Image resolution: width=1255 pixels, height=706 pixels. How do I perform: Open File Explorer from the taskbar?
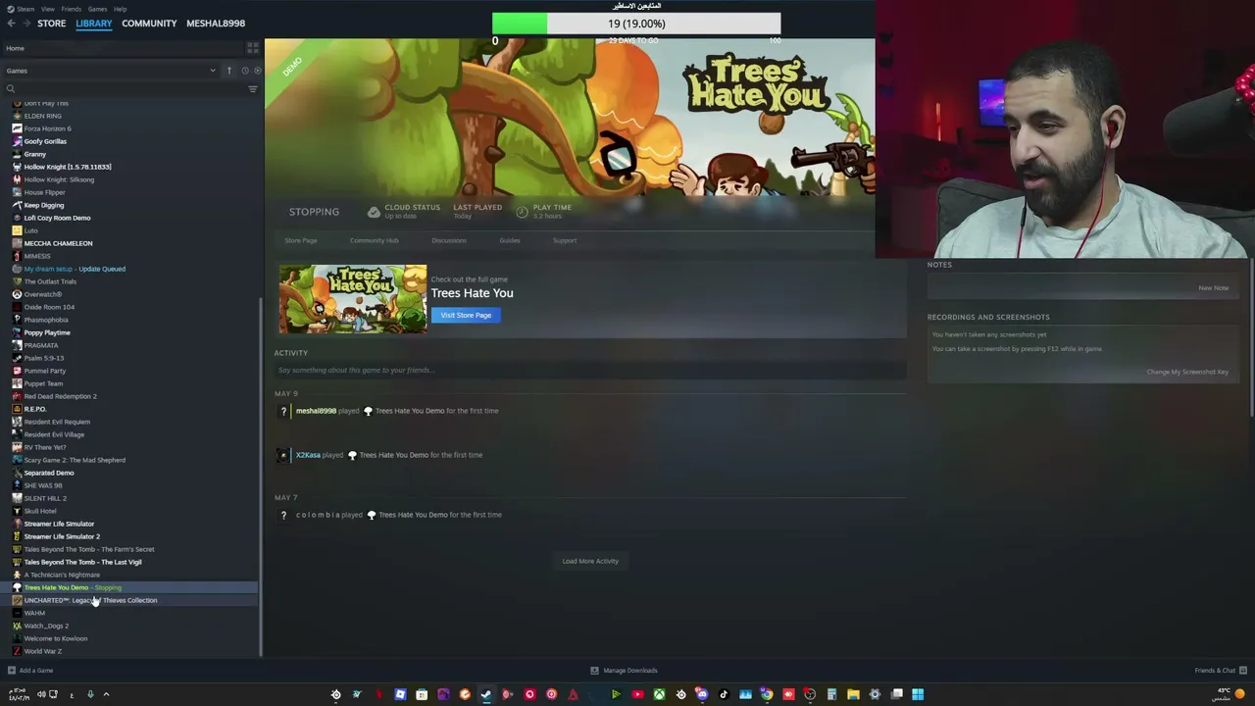pyautogui.click(x=853, y=694)
